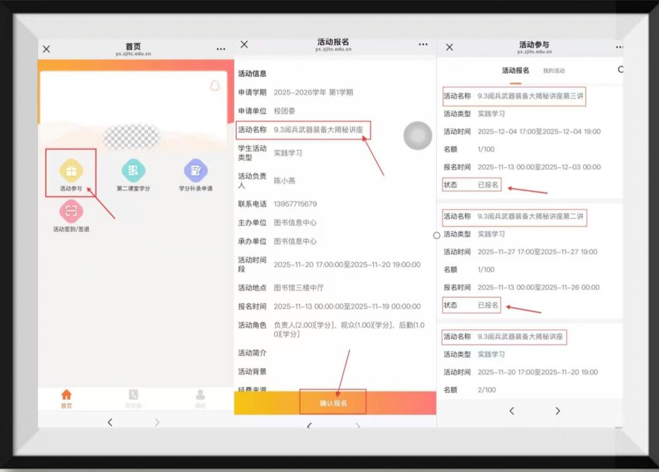Close the 活动报名 page with X

coord(244,44)
